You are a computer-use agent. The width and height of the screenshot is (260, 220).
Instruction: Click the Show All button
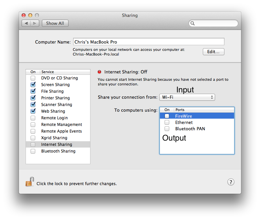55,23
